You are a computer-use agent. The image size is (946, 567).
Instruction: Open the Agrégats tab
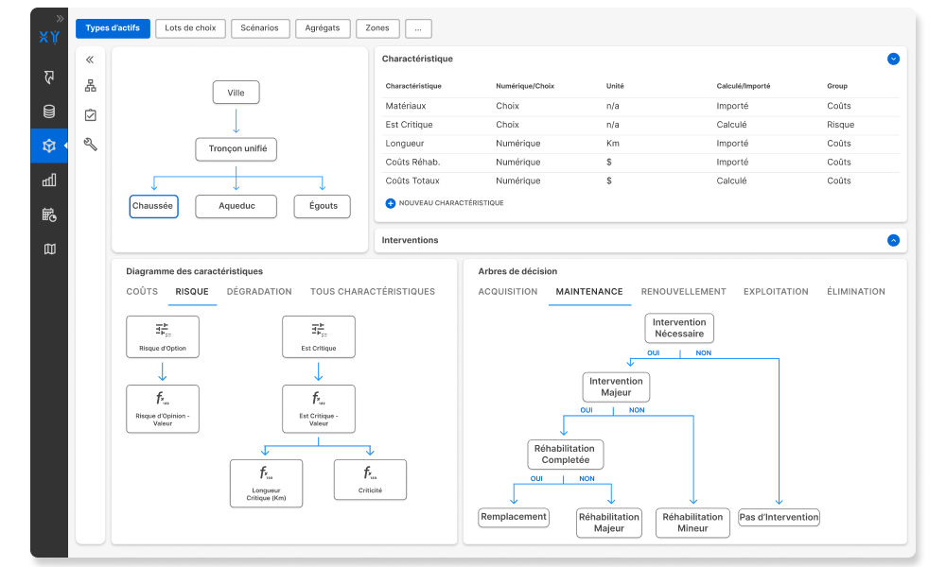click(323, 28)
